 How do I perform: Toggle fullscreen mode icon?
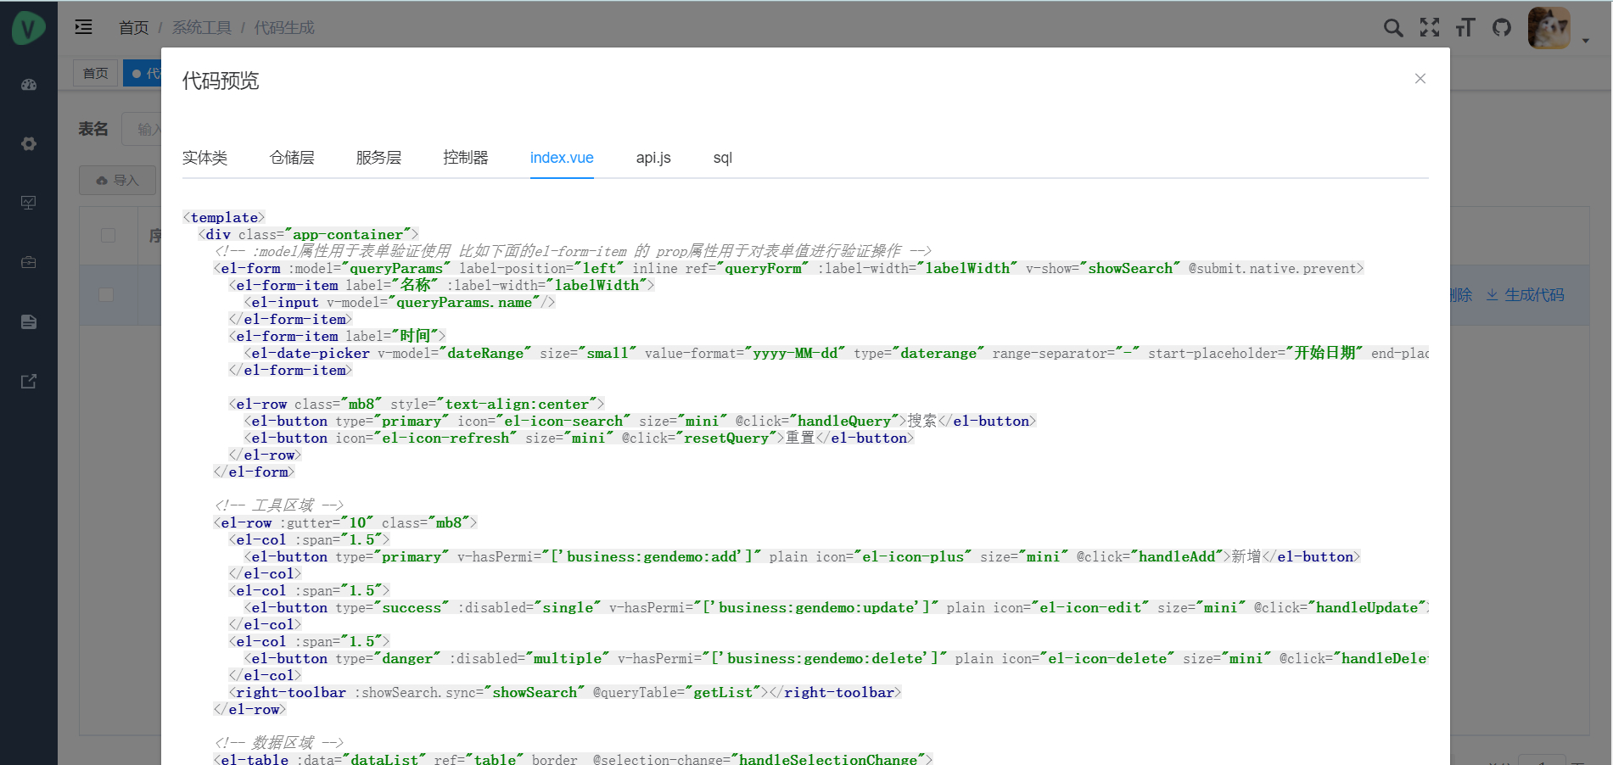tap(1430, 28)
